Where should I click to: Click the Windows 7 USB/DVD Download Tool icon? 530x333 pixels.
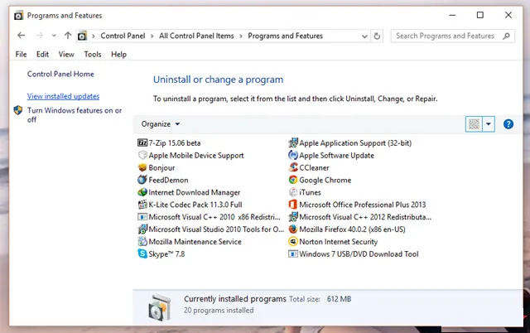[x=292, y=253]
